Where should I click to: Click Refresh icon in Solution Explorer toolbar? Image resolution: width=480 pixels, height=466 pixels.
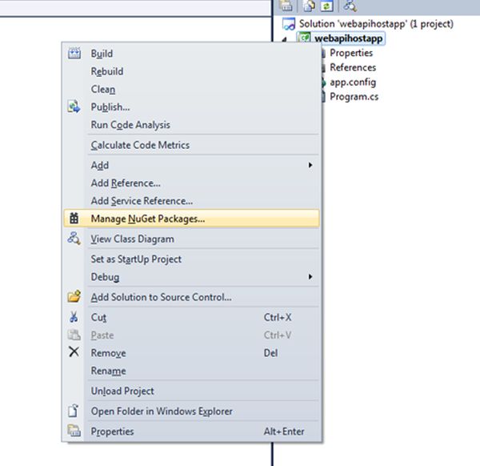point(326,6)
